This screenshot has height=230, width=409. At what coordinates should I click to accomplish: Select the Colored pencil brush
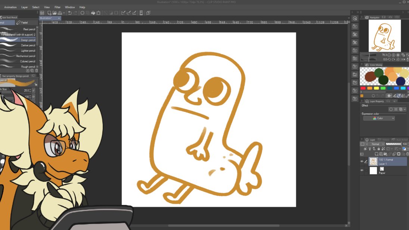[18, 61]
